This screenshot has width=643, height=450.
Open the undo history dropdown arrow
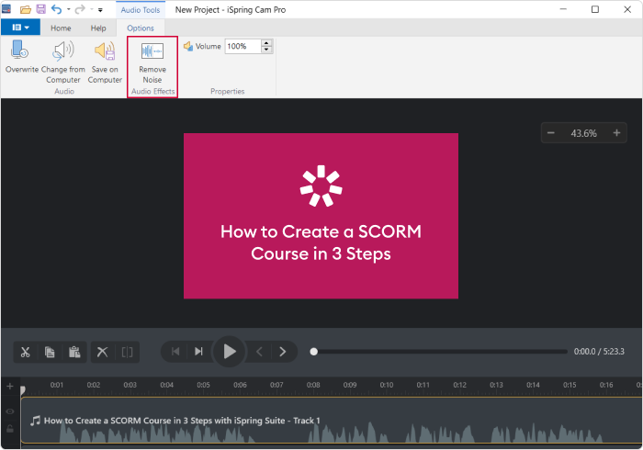coord(69,9)
